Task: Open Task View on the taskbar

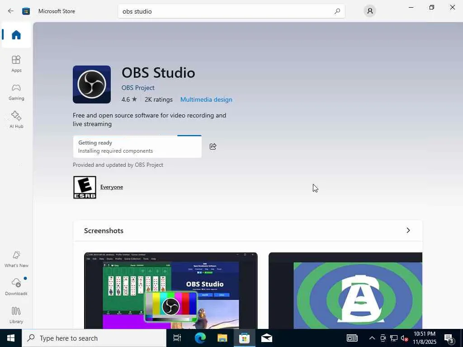Action: click(x=177, y=338)
